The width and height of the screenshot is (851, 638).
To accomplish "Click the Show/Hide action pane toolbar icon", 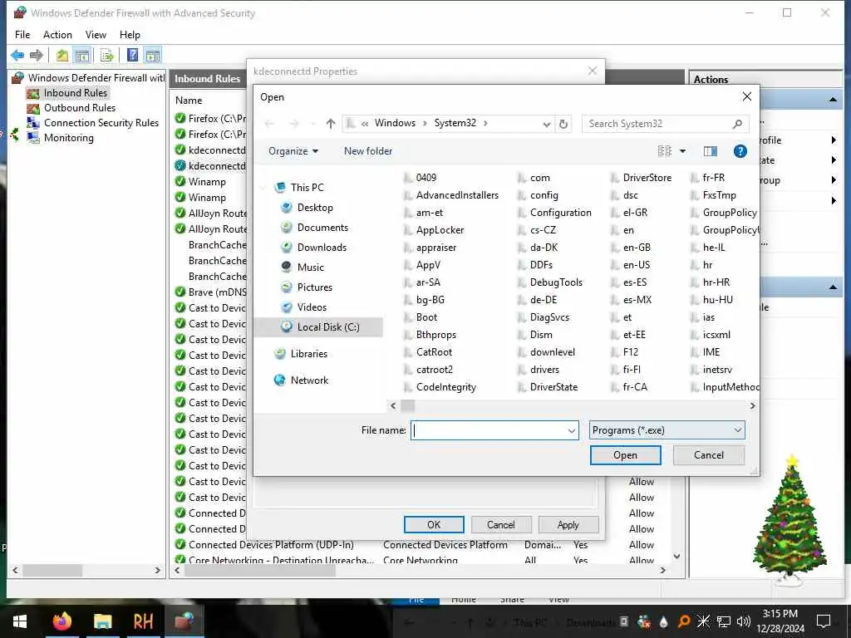I will pos(153,55).
